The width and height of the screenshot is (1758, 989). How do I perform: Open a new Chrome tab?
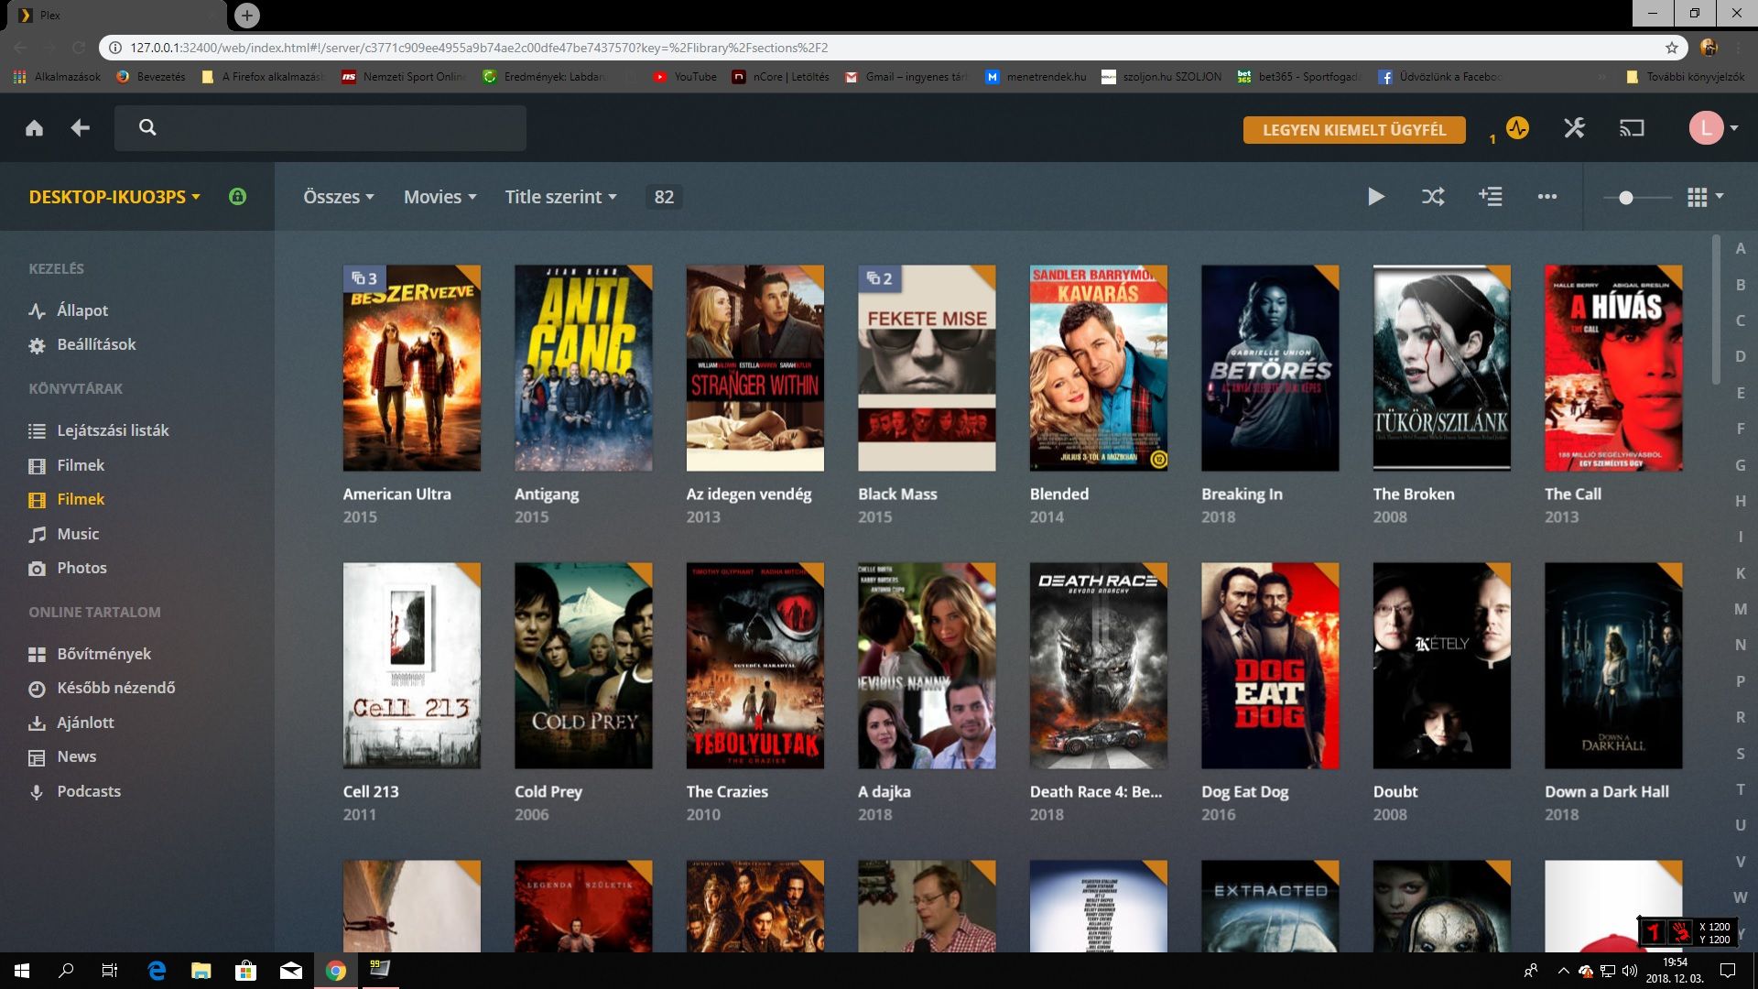(x=246, y=15)
